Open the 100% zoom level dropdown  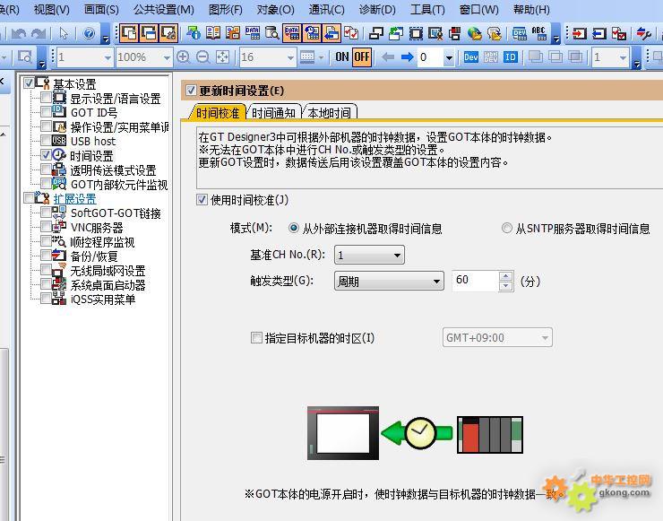pos(143,56)
